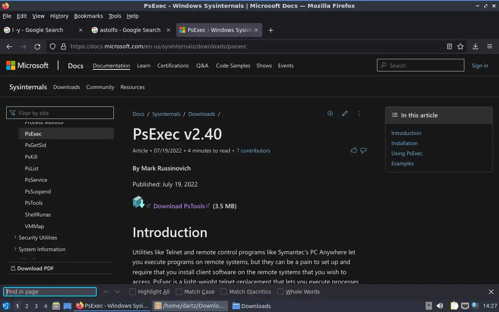
Task: Open the LXQt start menu icon
Action: [x=6, y=306]
